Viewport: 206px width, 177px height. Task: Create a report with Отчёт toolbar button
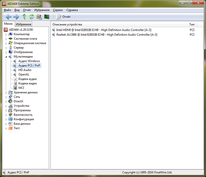point(63,17)
